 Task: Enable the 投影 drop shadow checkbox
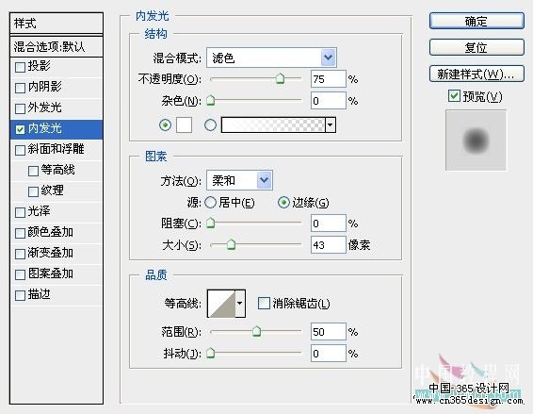20,67
